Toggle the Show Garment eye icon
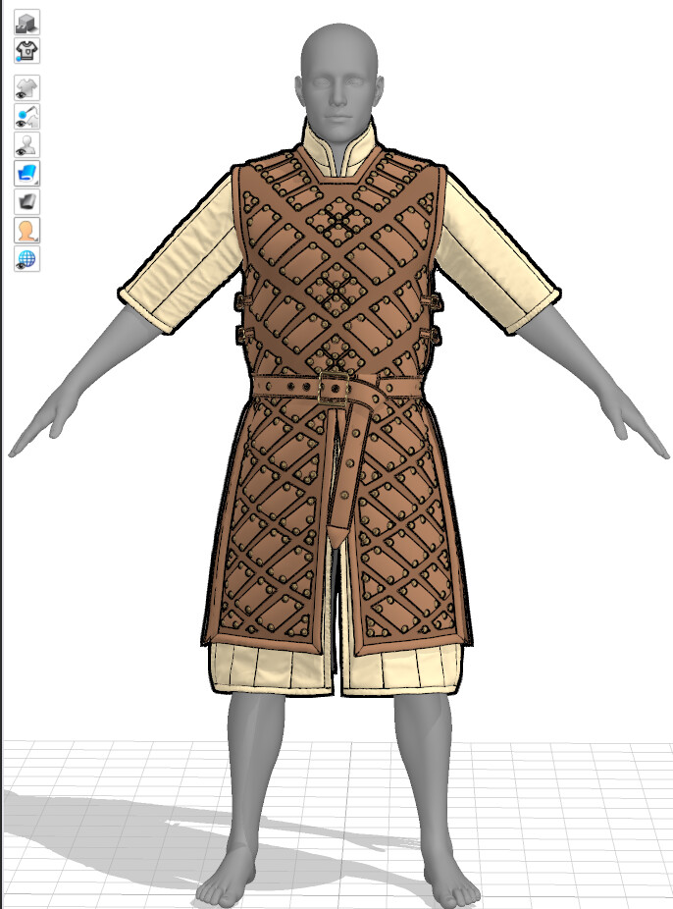 tap(26, 88)
